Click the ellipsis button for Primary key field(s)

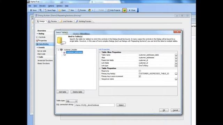tap(176, 74)
